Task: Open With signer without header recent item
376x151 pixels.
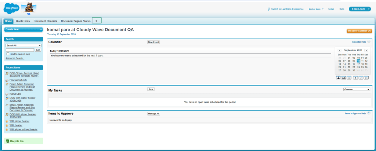Action: [x=23, y=129]
